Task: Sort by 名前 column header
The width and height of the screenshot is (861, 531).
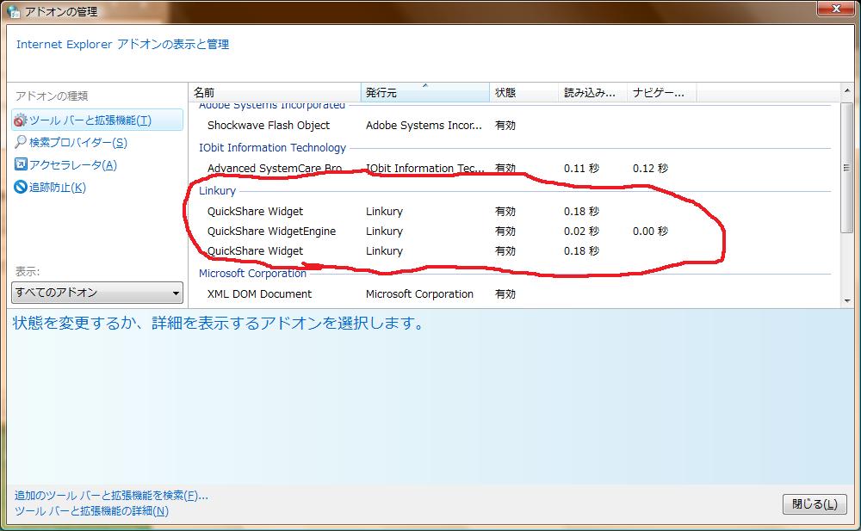Action: tap(275, 92)
